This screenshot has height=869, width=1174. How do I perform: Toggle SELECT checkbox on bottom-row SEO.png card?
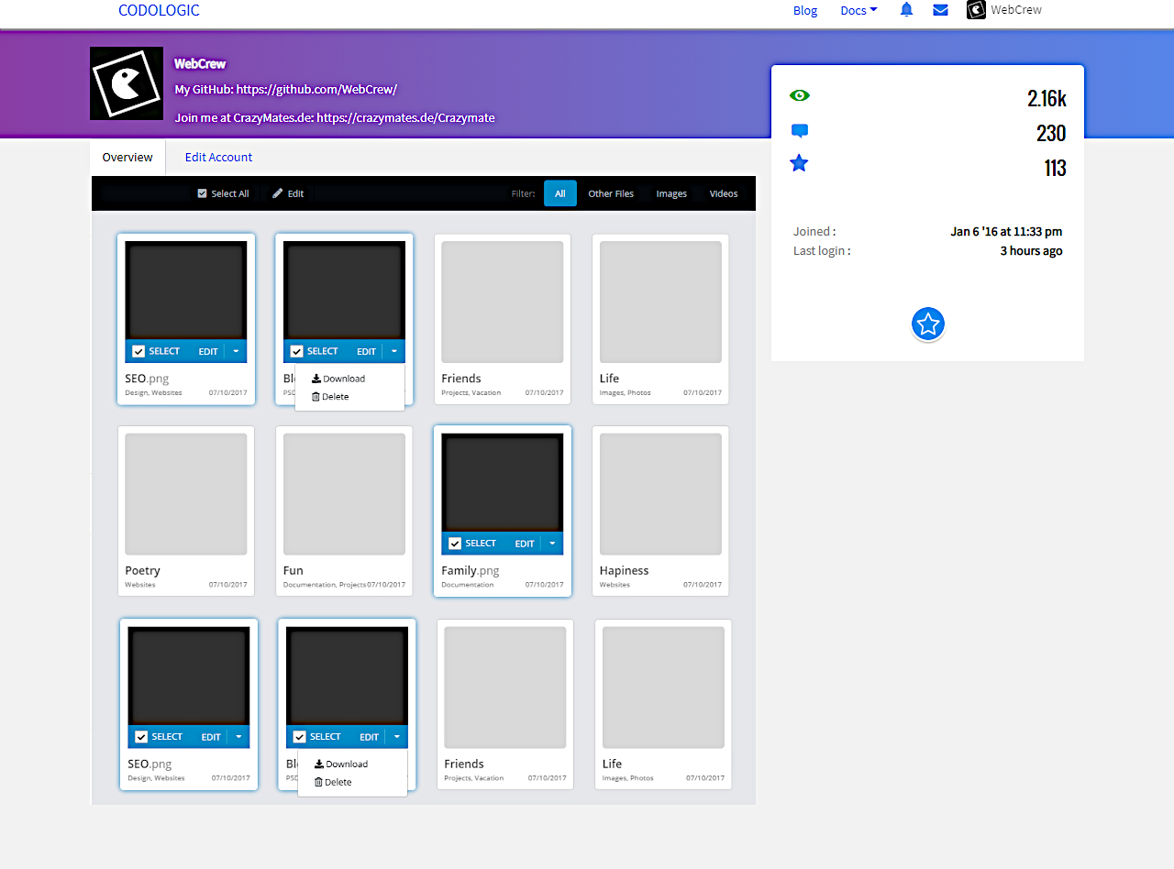pos(141,737)
